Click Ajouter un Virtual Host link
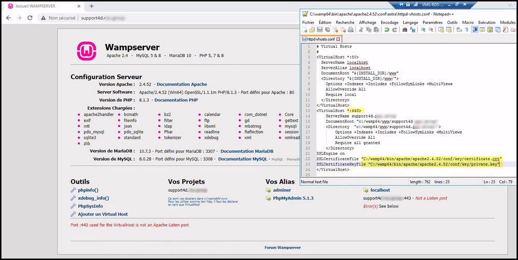The width and height of the screenshot is (518, 260). (x=103, y=214)
